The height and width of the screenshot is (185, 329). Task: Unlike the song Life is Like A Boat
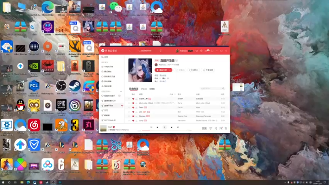click(133, 103)
